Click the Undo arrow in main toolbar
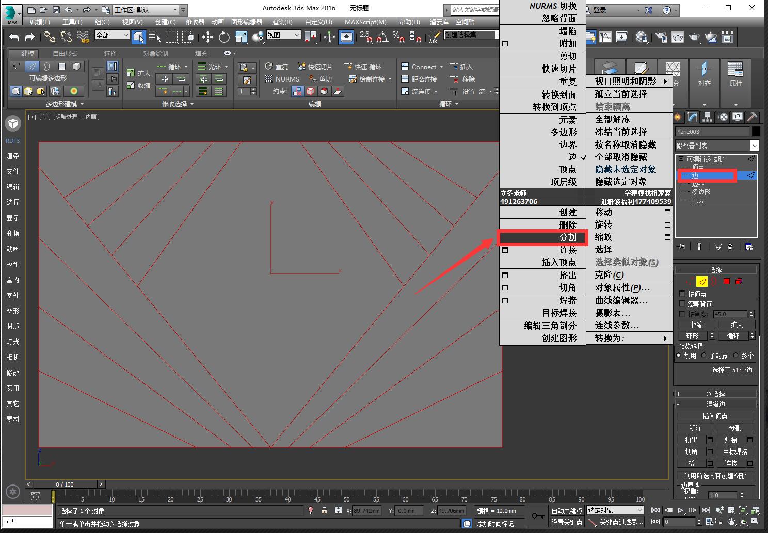 (x=14, y=37)
